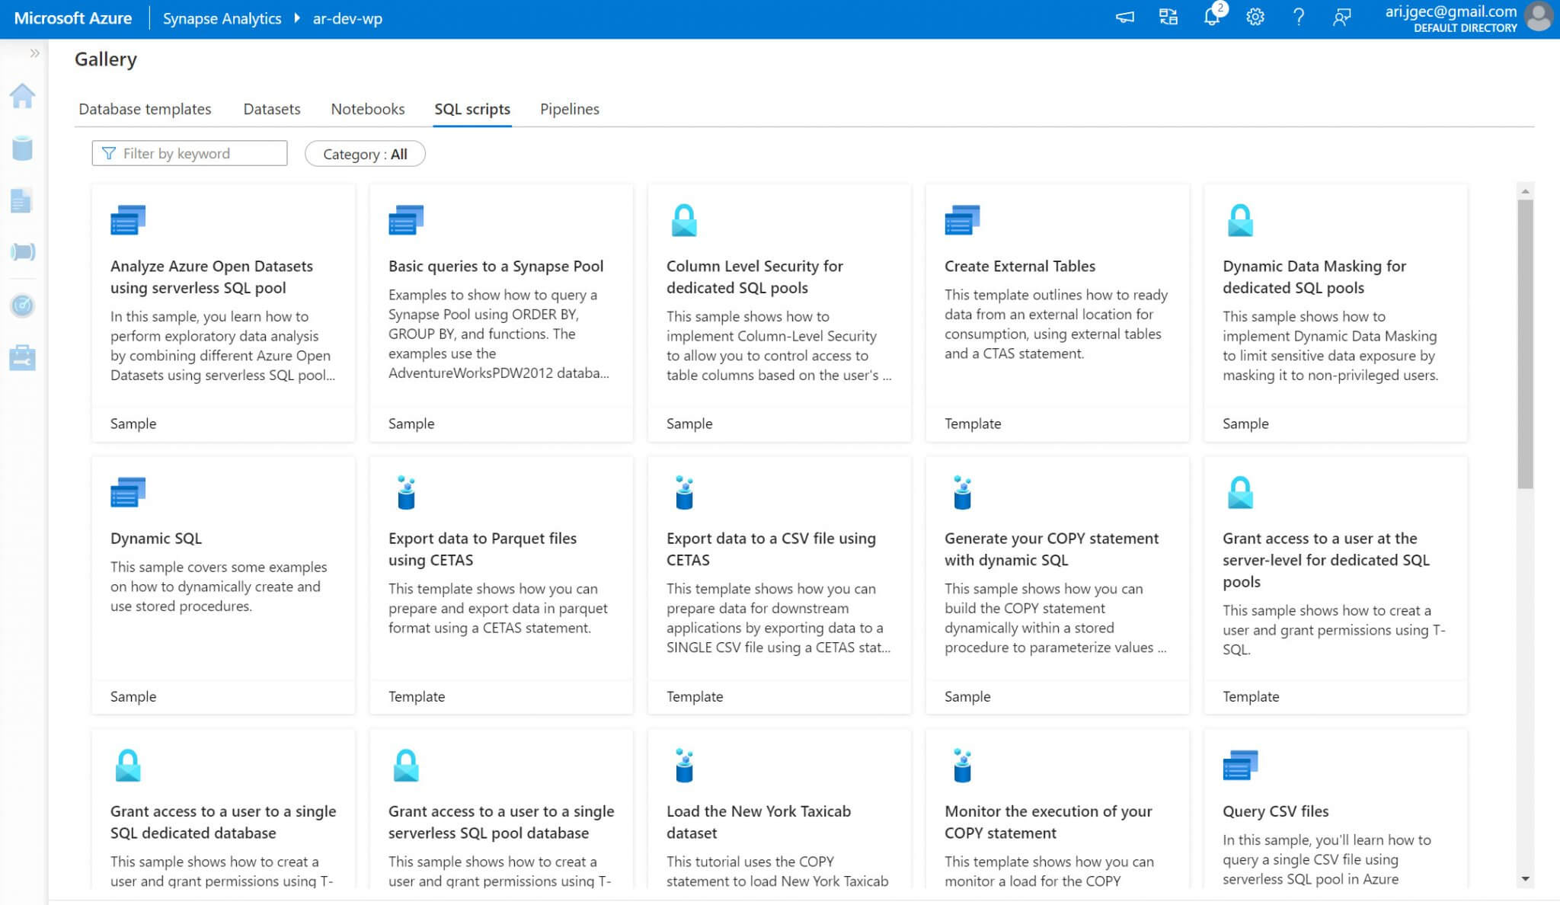Open the feedback icon in top bar
Viewport: 1560px width, 905px height.
pos(1343,18)
